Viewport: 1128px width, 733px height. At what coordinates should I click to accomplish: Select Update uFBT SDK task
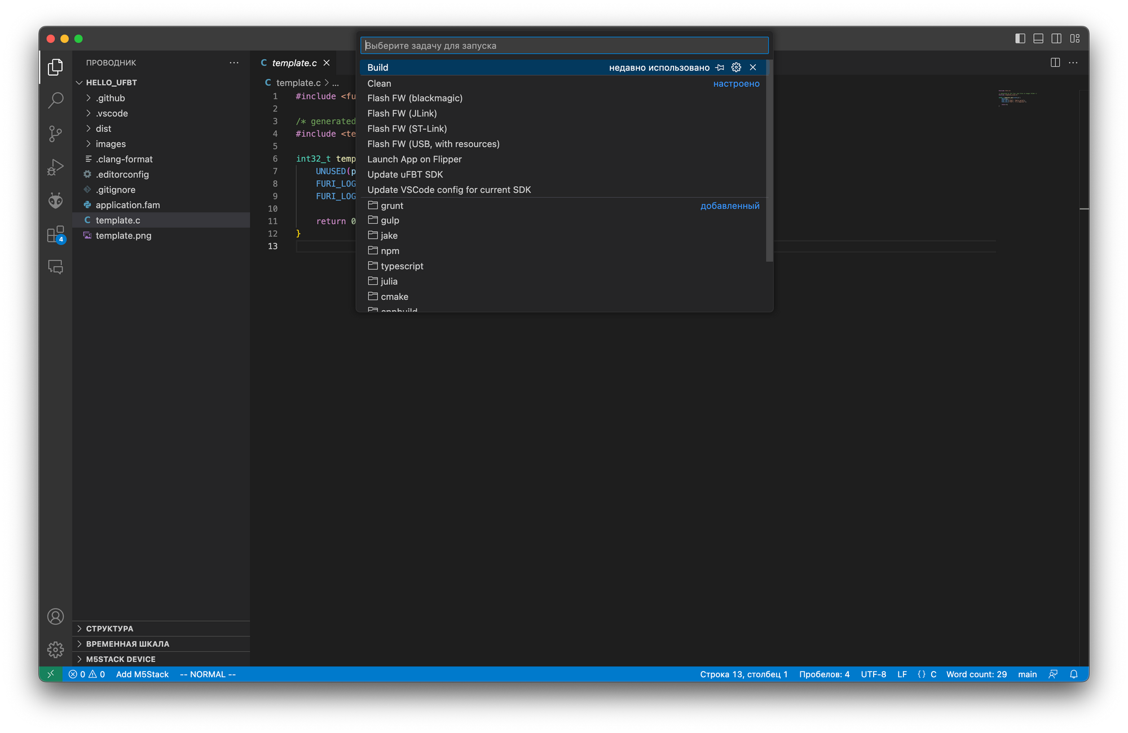click(563, 174)
